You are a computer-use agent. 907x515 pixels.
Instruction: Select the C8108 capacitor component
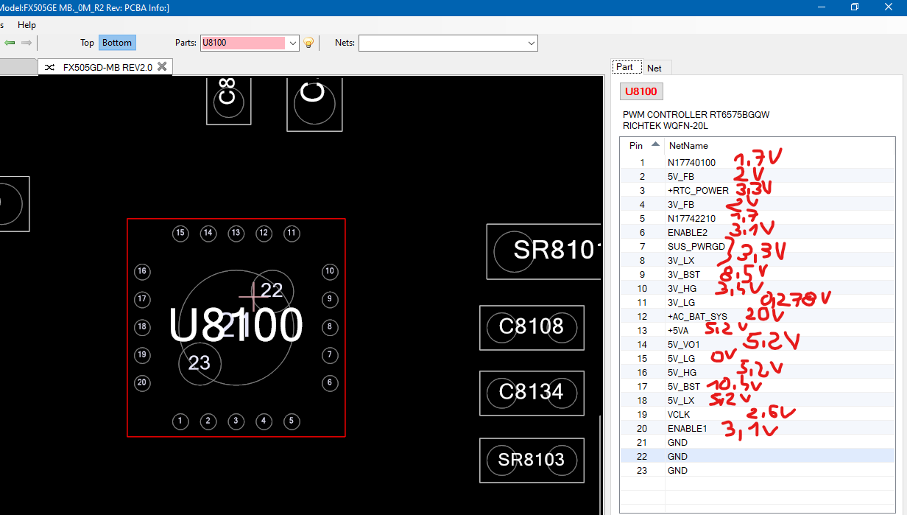[x=532, y=326]
